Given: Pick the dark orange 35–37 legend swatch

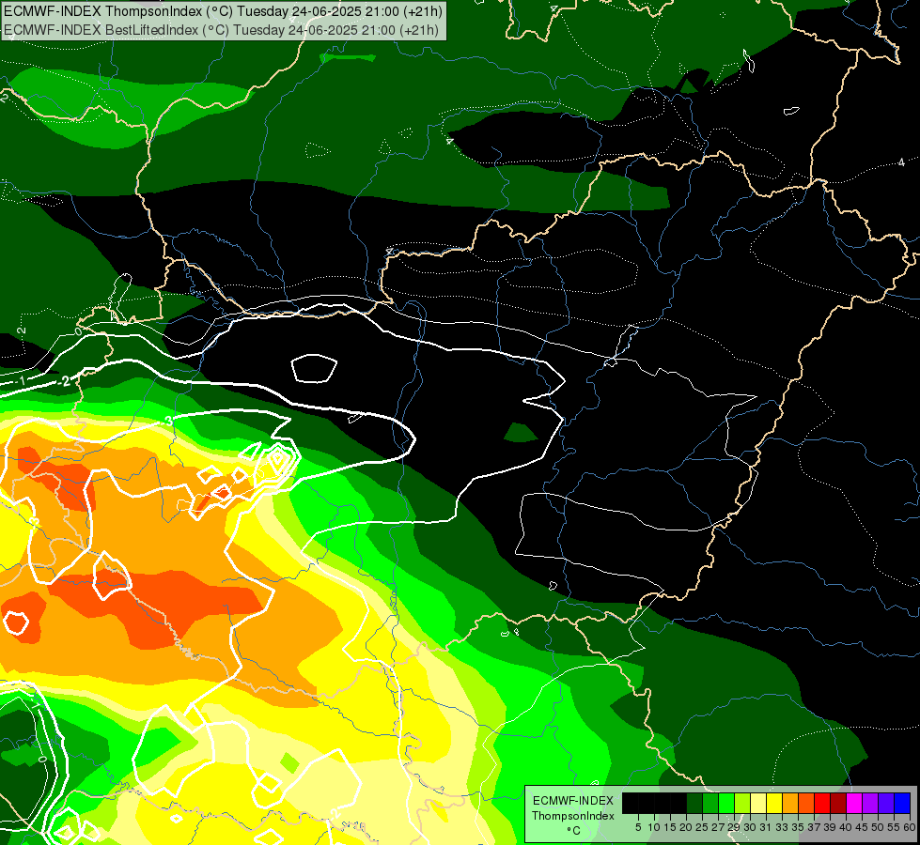Looking at the screenshot, I should pyautogui.click(x=806, y=803).
